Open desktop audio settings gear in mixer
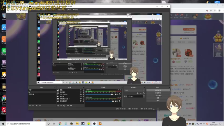This screenshot has width=224, height=126. coord(120,94)
